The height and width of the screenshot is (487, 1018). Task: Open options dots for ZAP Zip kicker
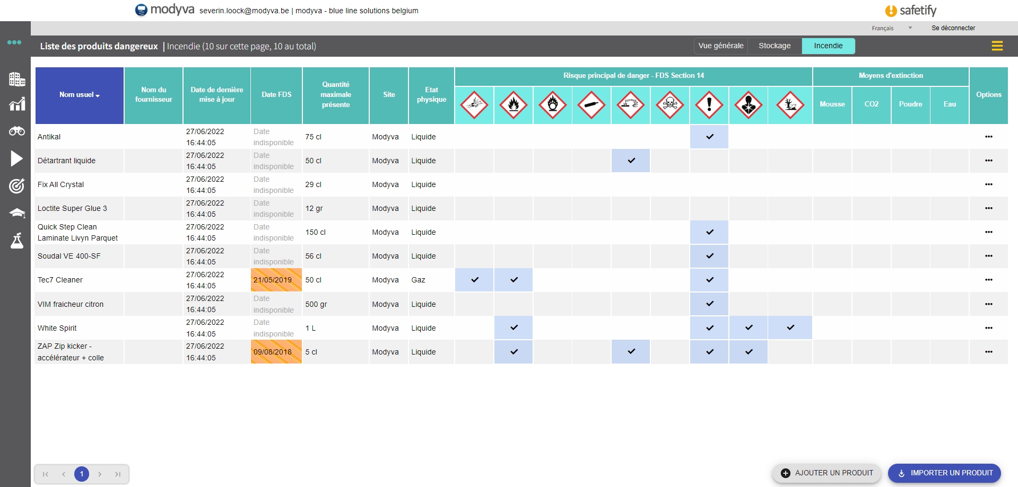989,352
